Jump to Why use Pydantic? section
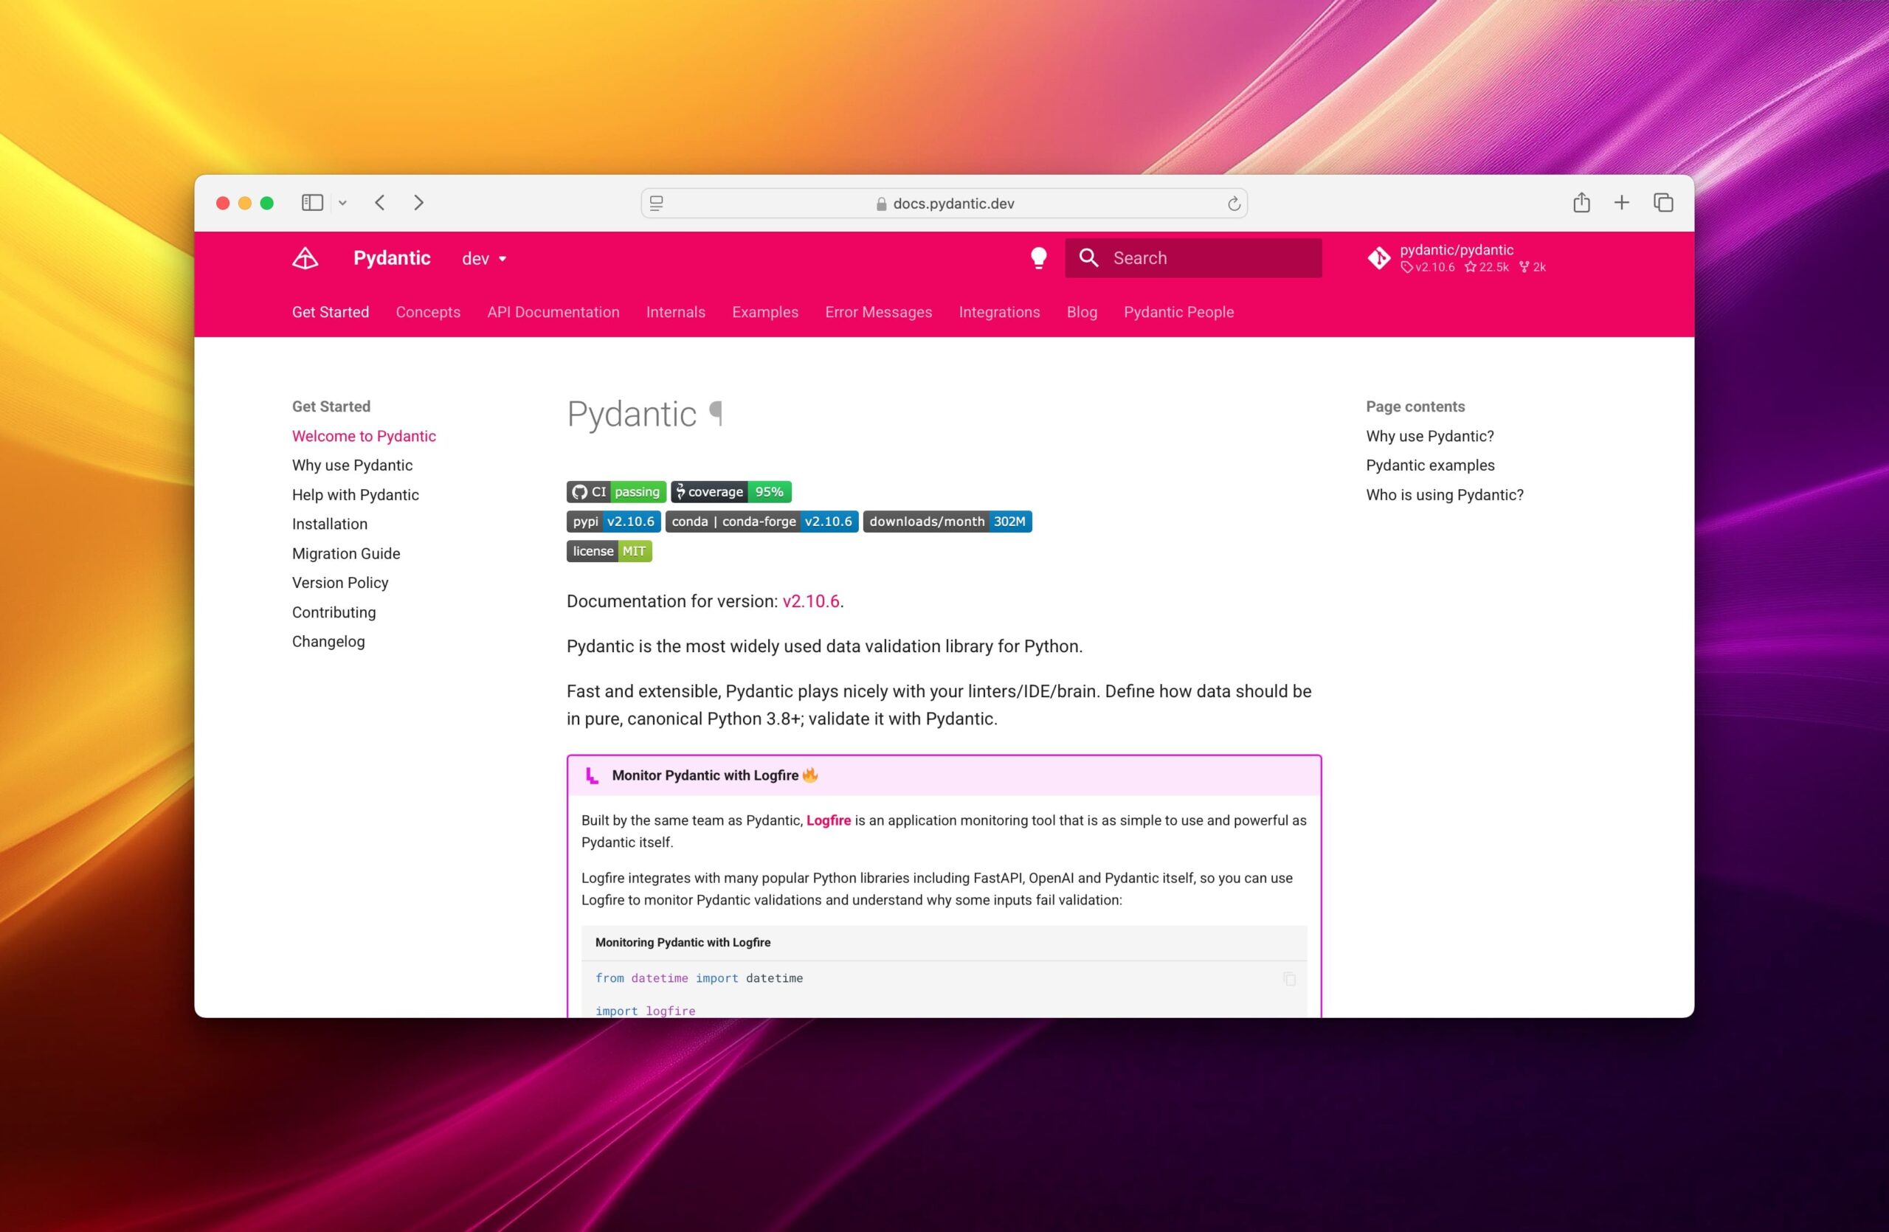Screen dimensions: 1889x1232 [1429, 435]
